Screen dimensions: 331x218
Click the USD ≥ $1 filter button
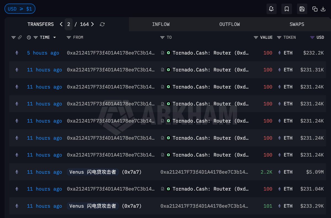point(20,9)
